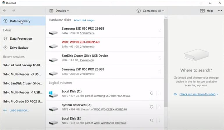The height and width of the screenshot is (130, 224).
Task: Click WDC WD10EZEX link under System Reserved (D:)
Action: tap(111, 109)
